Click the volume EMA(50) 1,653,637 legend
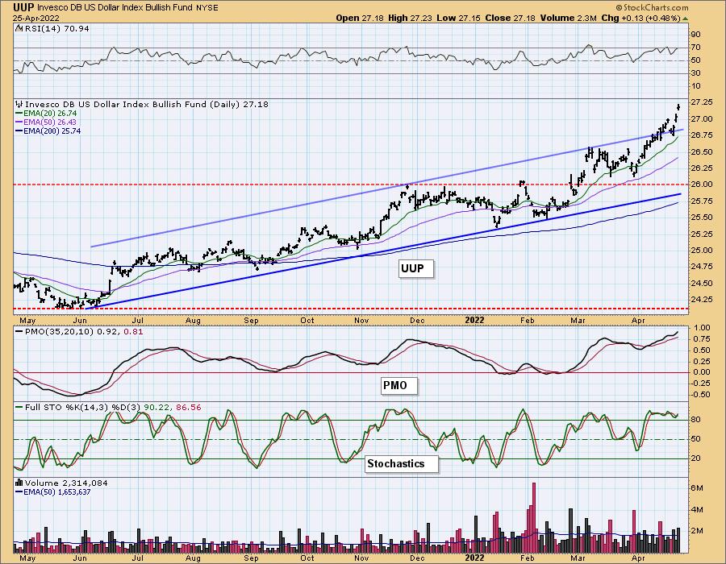This screenshot has height=564, width=726. tap(53, 491)
